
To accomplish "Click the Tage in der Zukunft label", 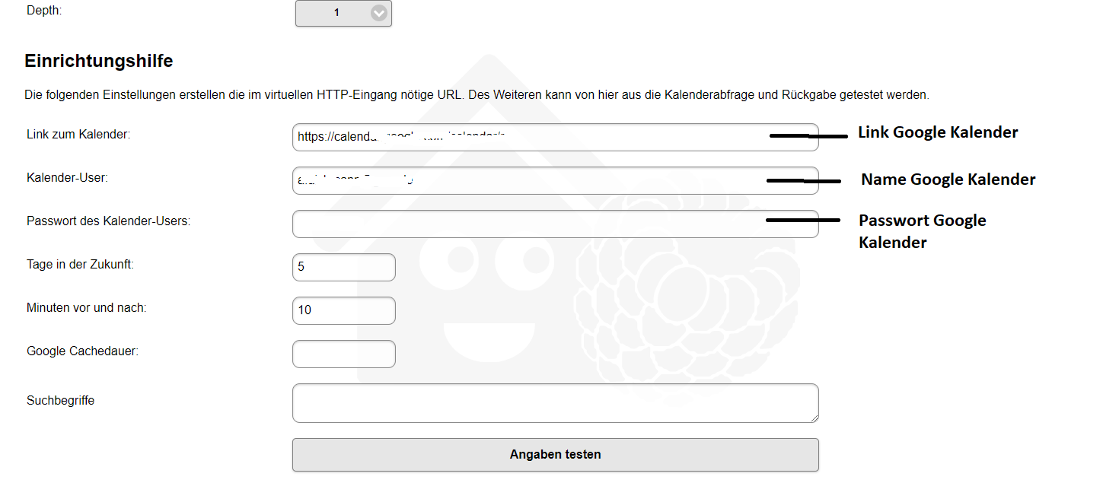I will point(80,264).
